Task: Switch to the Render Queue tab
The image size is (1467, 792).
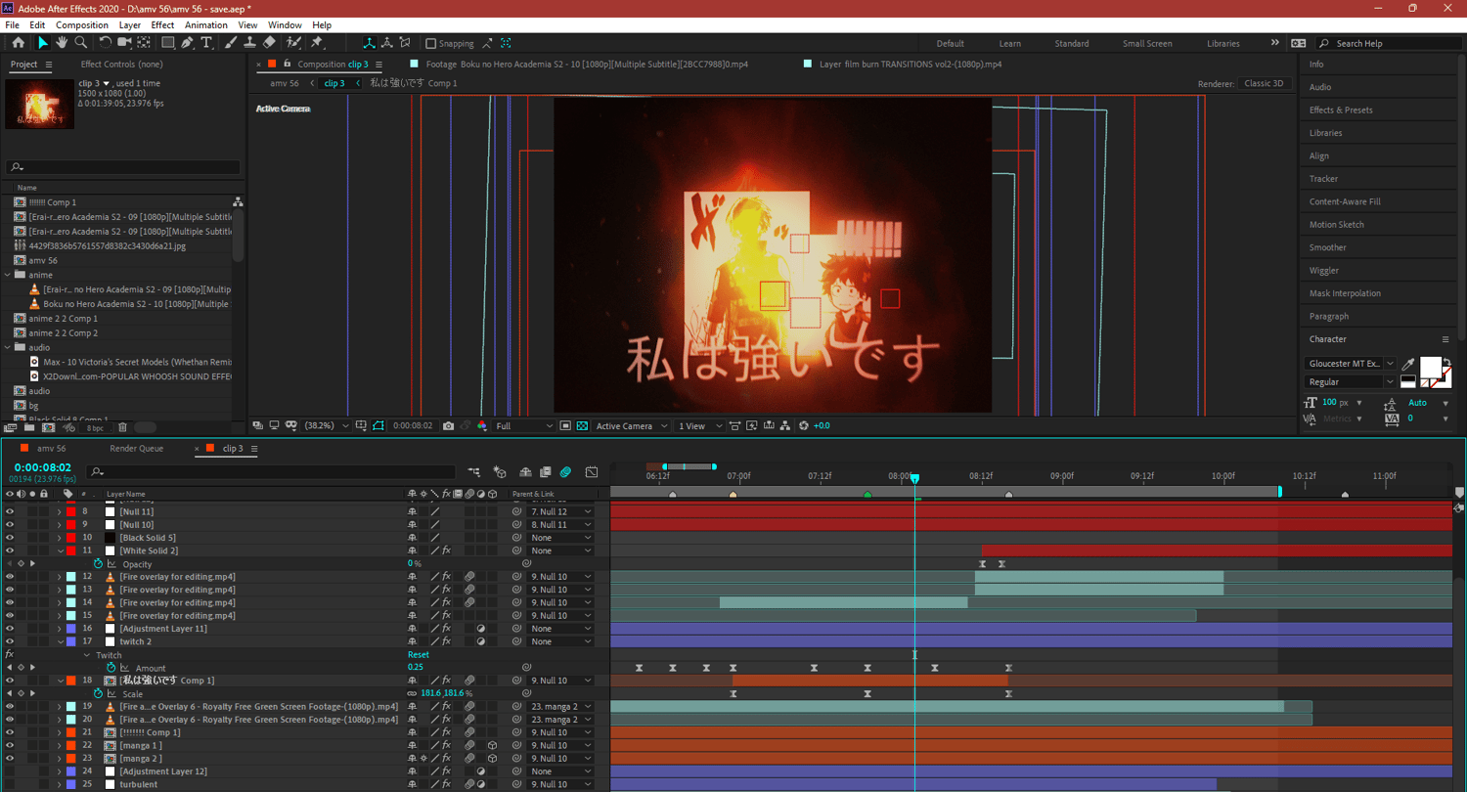Action: [x=136, y=449]
